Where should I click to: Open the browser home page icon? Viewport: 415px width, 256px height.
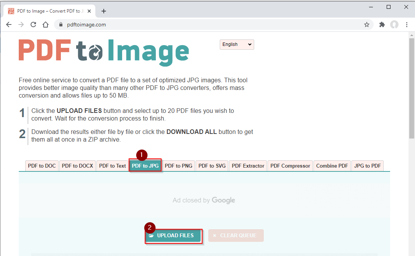46,24
